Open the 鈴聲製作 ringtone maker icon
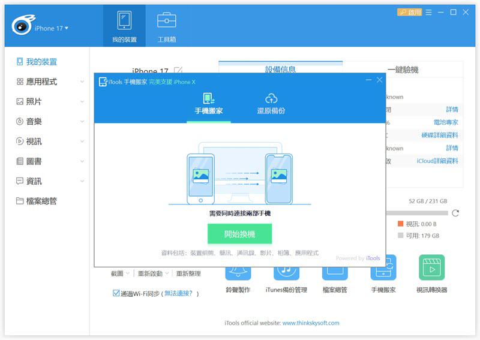The image size is (480, 340). click(238, 274)
